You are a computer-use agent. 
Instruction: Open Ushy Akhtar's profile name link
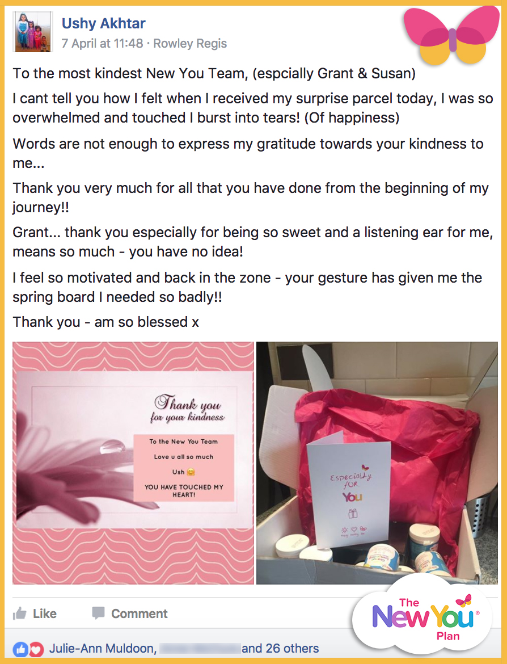click(x=104, y=23)
